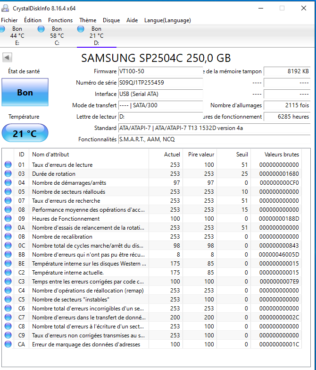Click blue orb beside attribute C2 temperature
The image size is (316, 370).
click(x=8, y=273)
